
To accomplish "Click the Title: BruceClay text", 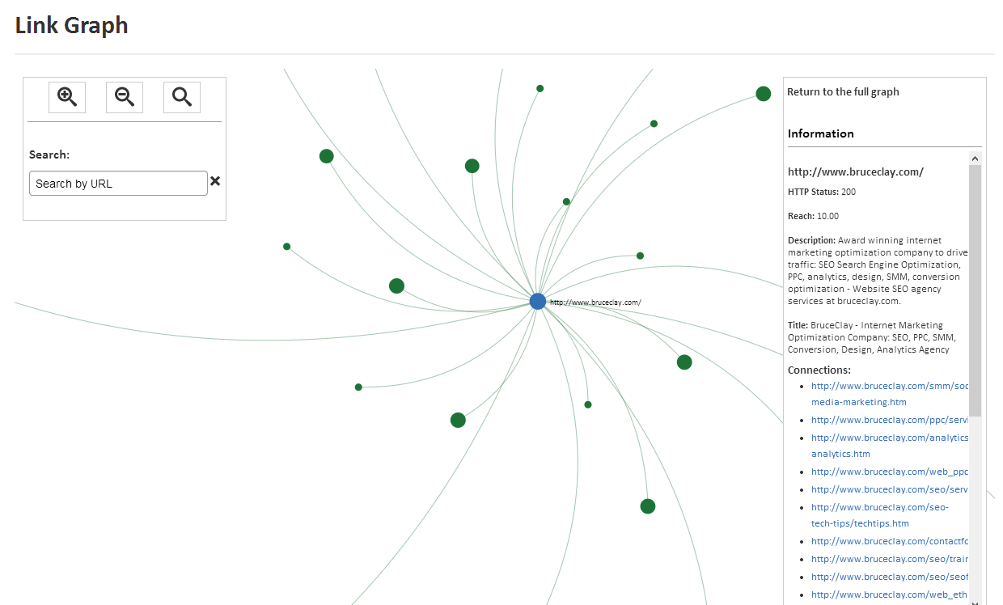I will (872, 337).
